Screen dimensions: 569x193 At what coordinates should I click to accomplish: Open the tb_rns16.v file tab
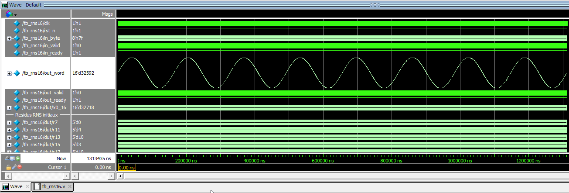coord(53,186)
